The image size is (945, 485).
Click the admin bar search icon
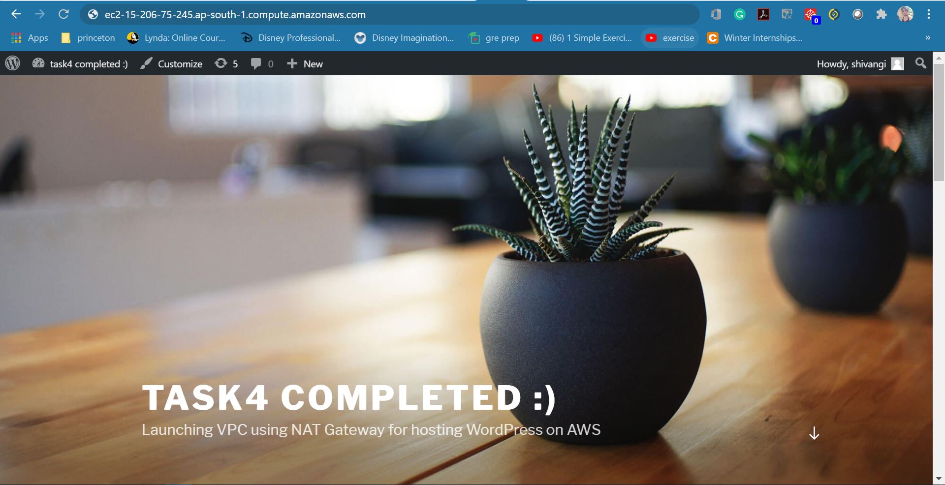tap(920, 63)
